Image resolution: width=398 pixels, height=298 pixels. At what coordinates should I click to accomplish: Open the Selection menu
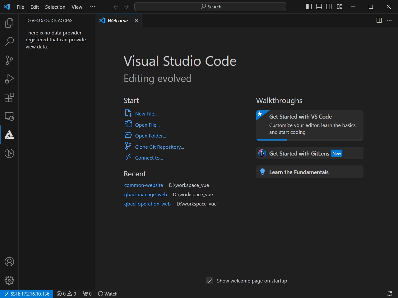point(55,7)
